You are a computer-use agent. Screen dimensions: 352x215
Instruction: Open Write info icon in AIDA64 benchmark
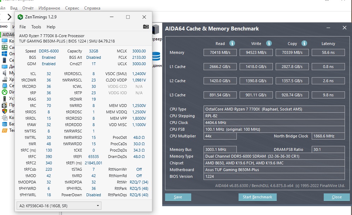[x=269, y=43]
